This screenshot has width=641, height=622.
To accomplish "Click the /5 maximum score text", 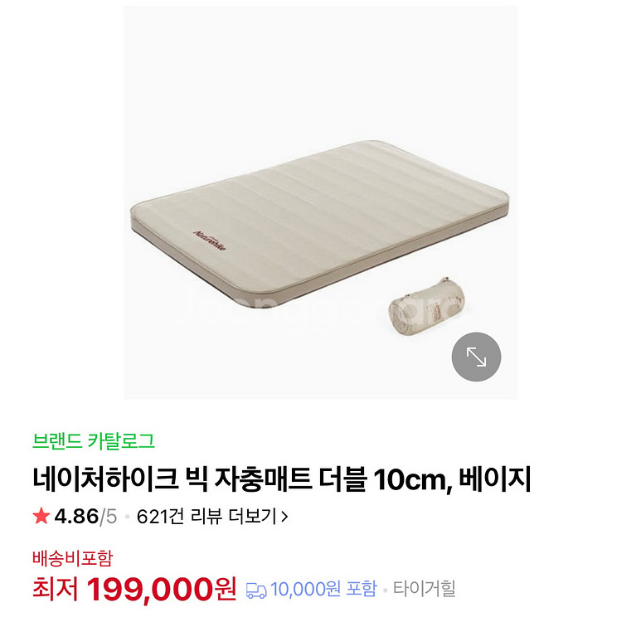I will click(x=109, y=517).
